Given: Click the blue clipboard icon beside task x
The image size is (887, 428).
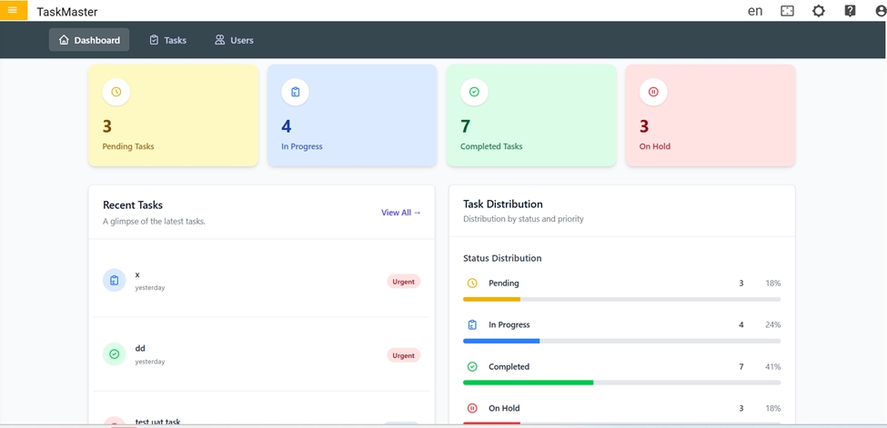Looking at the screenshot, I should pos(114,281).
